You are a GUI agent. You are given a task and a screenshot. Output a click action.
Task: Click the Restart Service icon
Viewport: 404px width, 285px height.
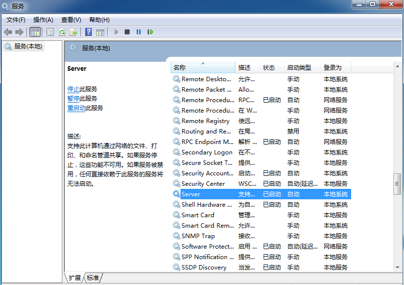coord(150,32)
